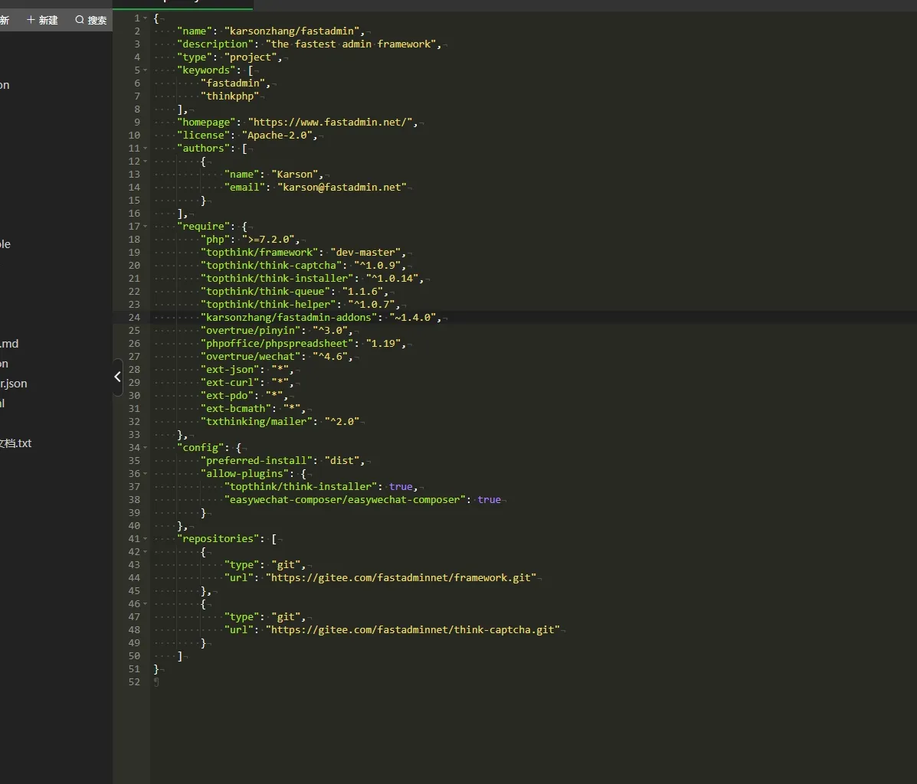The image size is (917, 784).
Task: Click the "^1.0.14" think-installer version
Action: coord(391,278)
